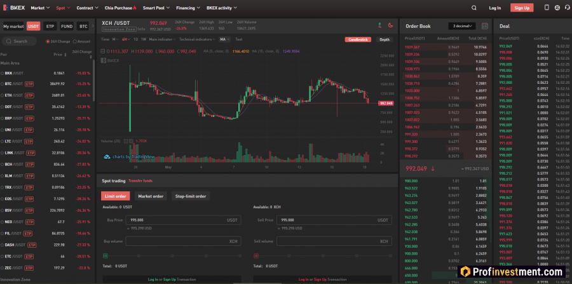The width and height of the screenshot is (572, 284).
Task: Open the BKEX activity menu
Action: point(222,8)
